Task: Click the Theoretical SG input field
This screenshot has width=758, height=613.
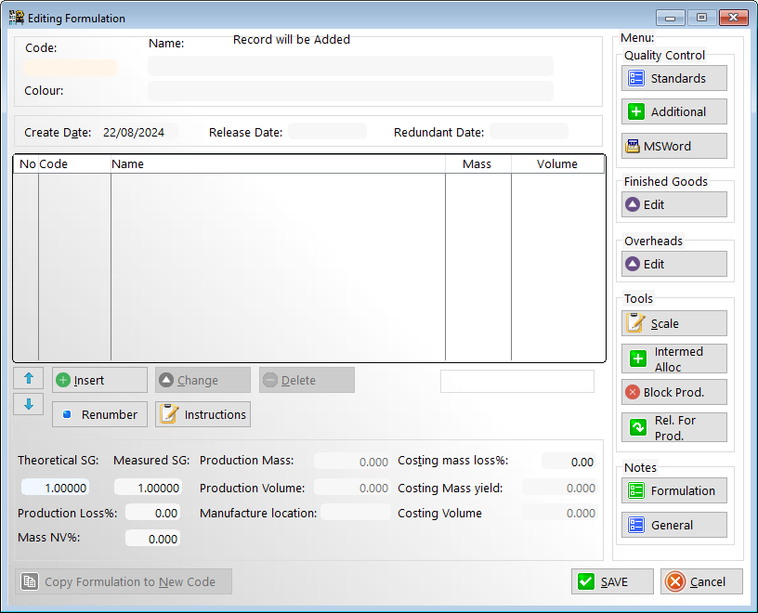Action: tap(55, 488)
